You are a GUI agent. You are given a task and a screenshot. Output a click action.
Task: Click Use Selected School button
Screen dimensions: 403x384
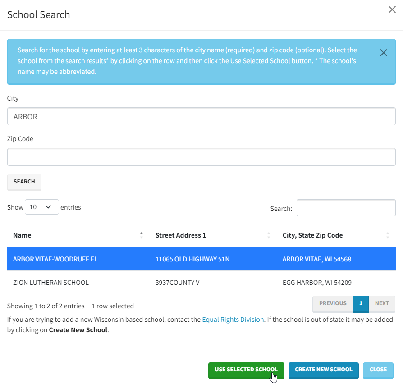coord(246,370)
